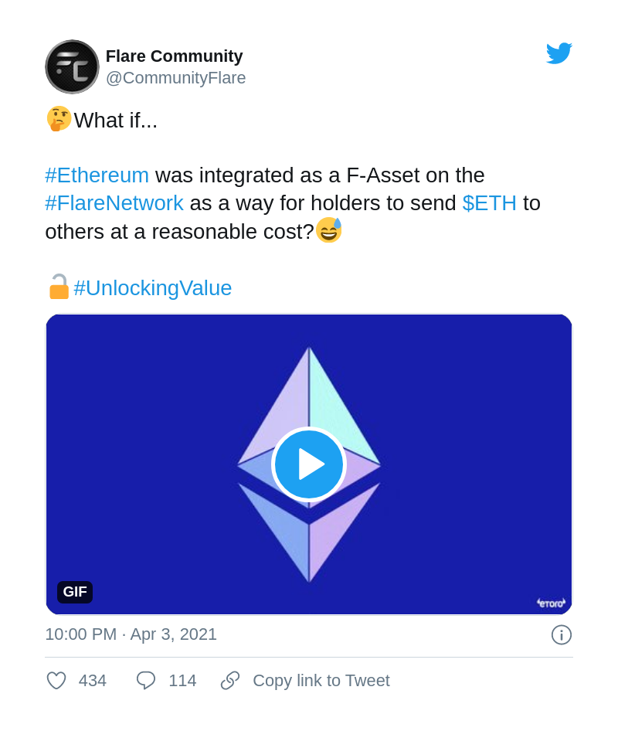Open the #UnlockingValue hashtag
This screenshot has width=618, height=731.
pyautogui.click(x=153, y=287)
